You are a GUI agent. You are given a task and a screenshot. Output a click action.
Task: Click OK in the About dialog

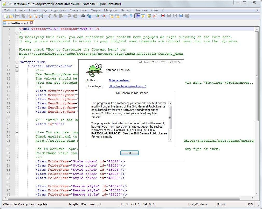(x=129, y=153)
